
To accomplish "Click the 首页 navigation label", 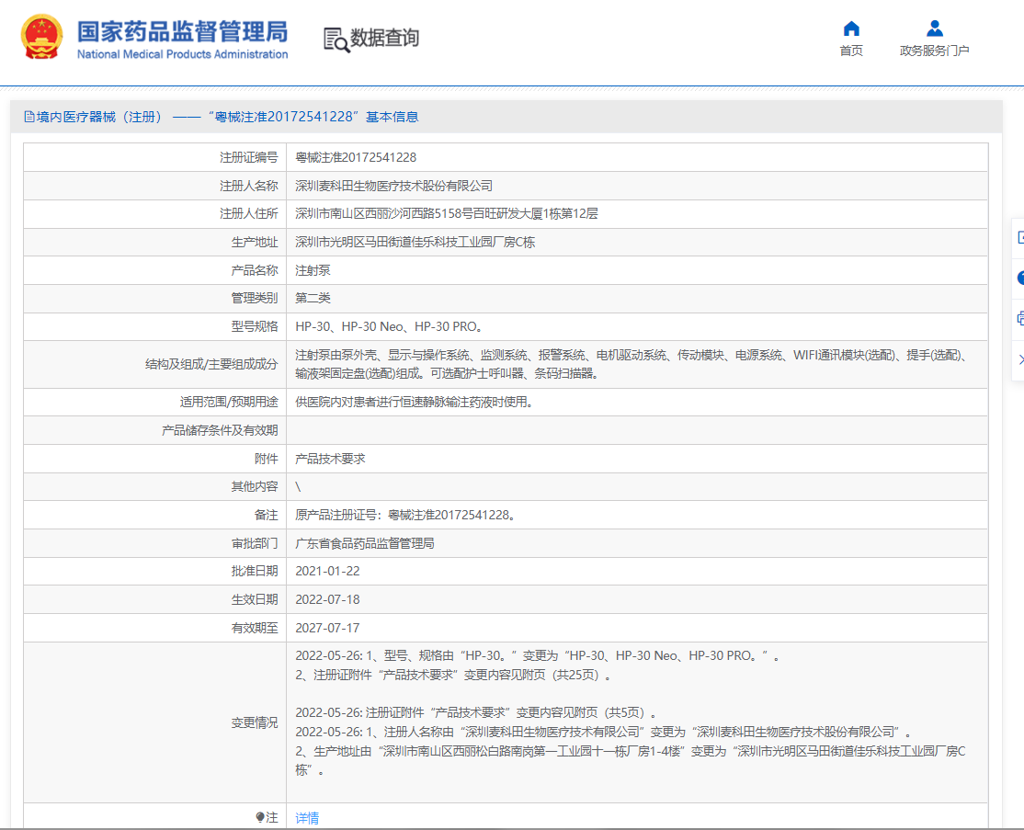I will [x=850, y=51].
